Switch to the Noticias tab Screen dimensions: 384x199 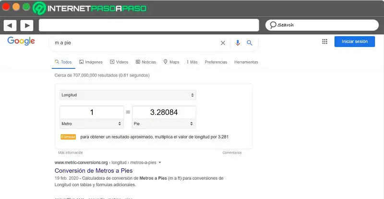tap(146, 62)
